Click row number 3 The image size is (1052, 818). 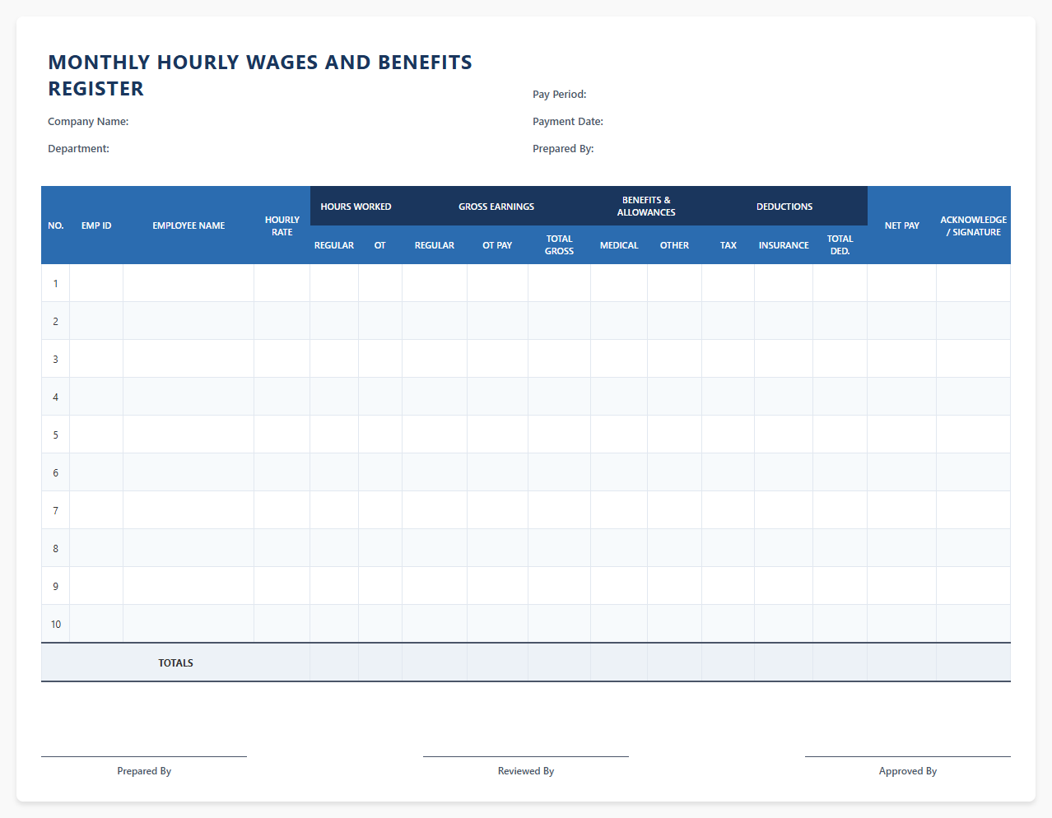click(x=56, y=359)
